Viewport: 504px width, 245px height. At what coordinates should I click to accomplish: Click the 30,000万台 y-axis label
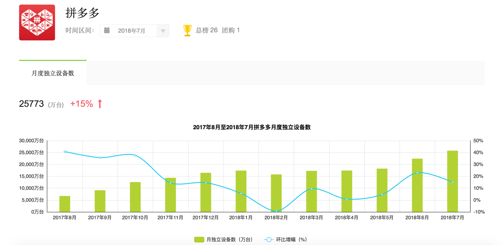tap(32, 141)
